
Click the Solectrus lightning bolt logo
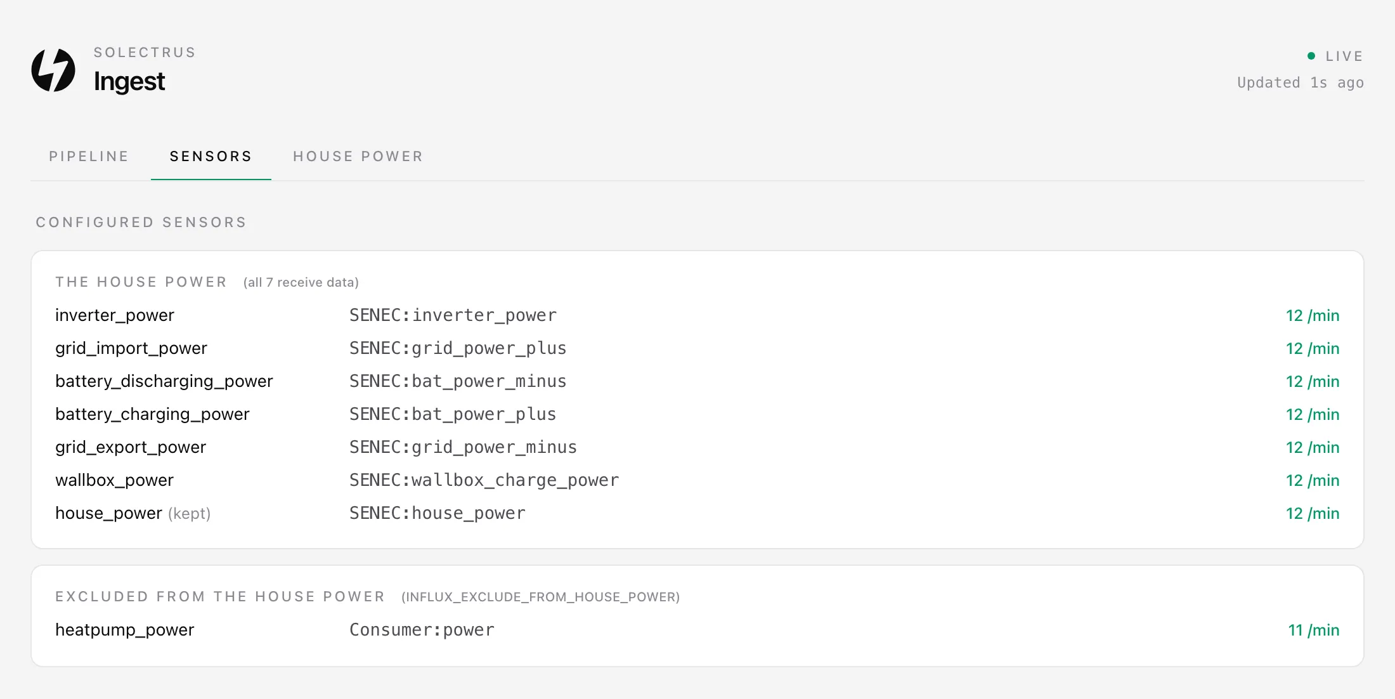53,70
